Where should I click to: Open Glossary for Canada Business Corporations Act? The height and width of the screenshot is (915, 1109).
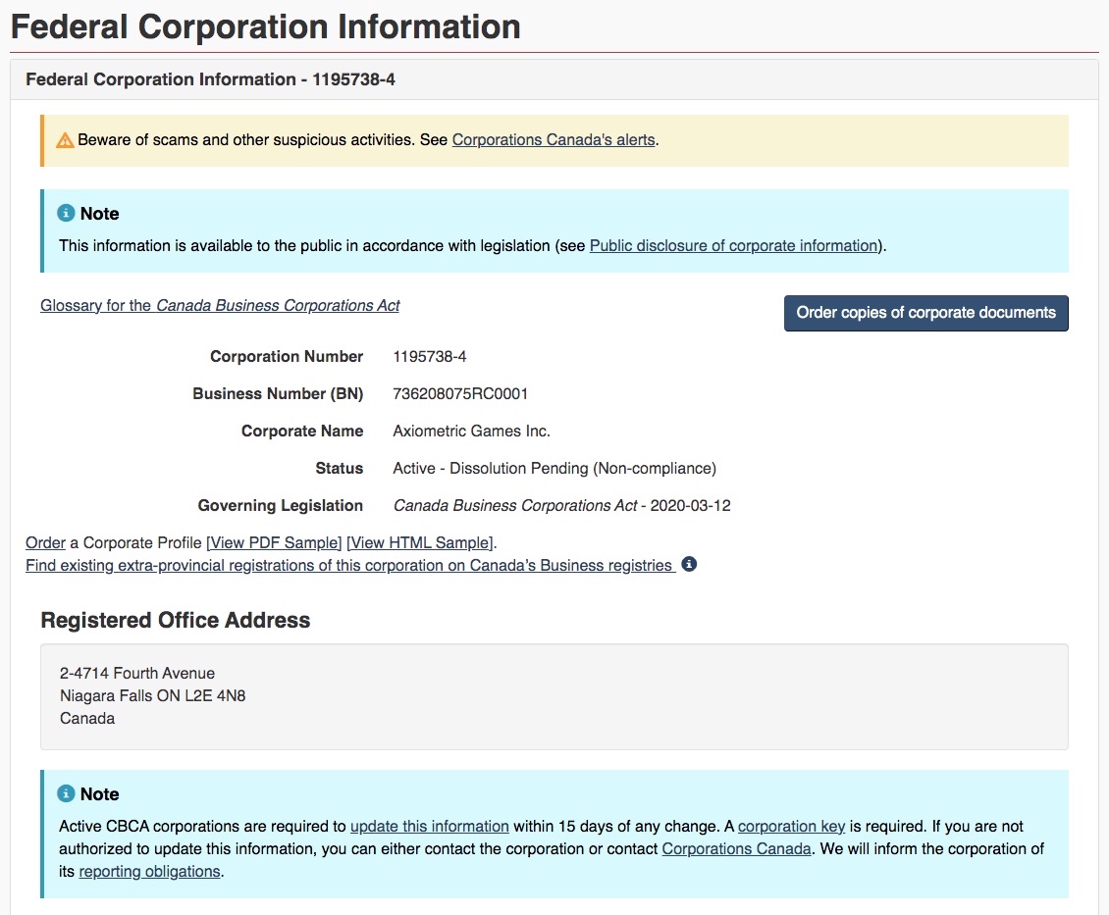220,306
